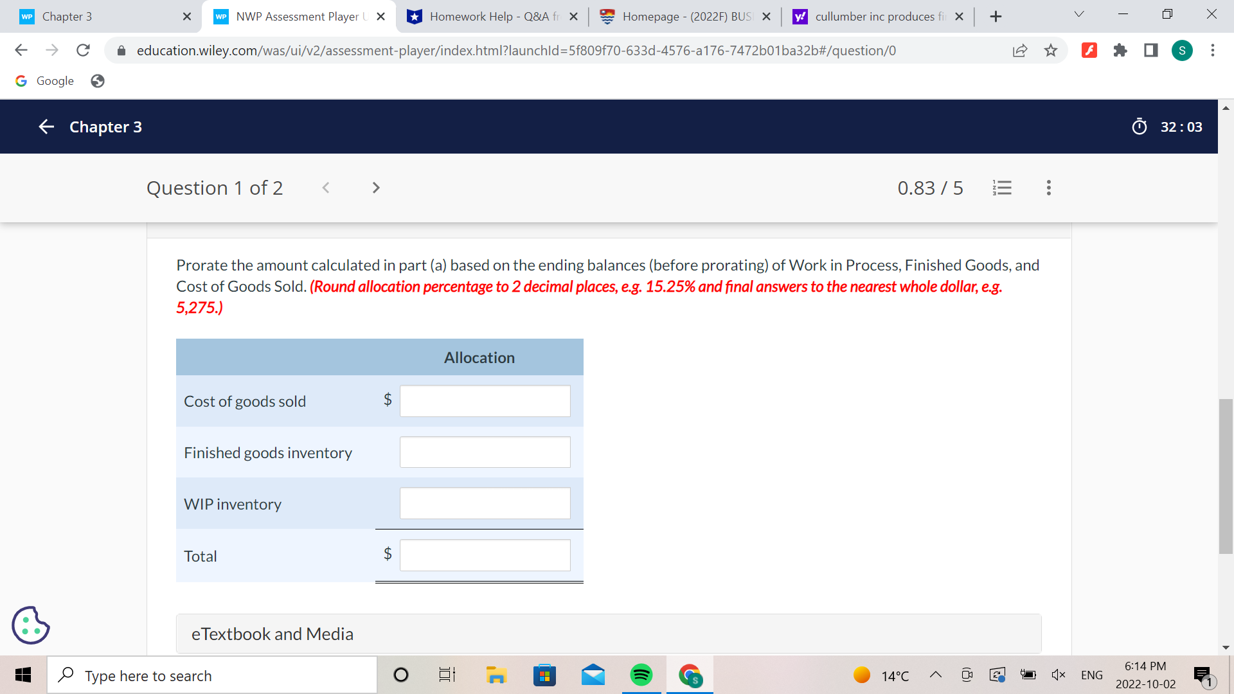Click the back arrow beside Chapter 3
This screenshot has width=1234, height=694.
[46, 127]
